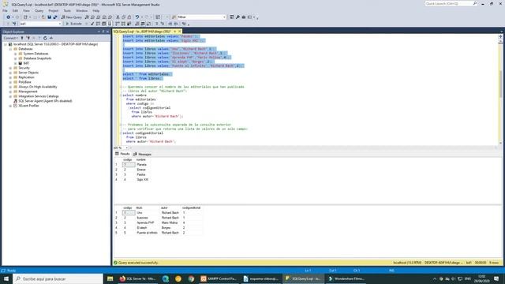Image resolution: width=505 pixels, height=284 pixels.
Task: Open the Find combo box in toolbar
Action: 202,17
